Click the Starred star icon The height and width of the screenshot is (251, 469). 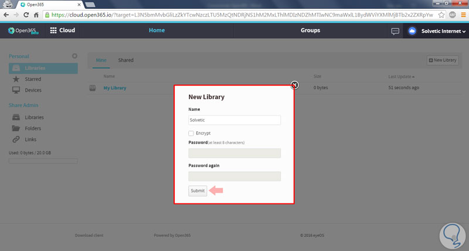pos(16,79)
